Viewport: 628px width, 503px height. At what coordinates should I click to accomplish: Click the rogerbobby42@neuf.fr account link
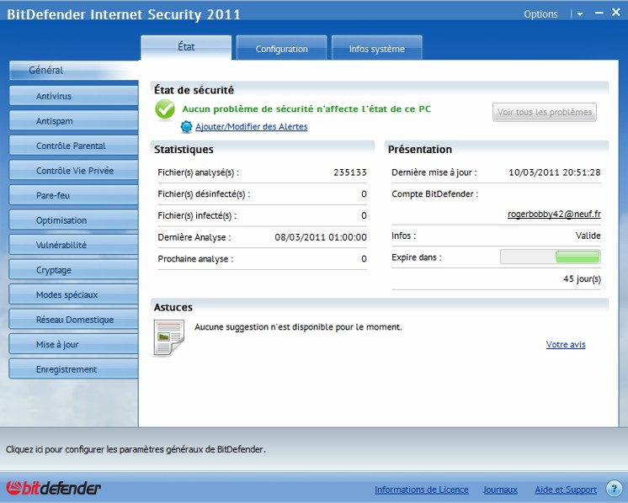coord(554,214)
